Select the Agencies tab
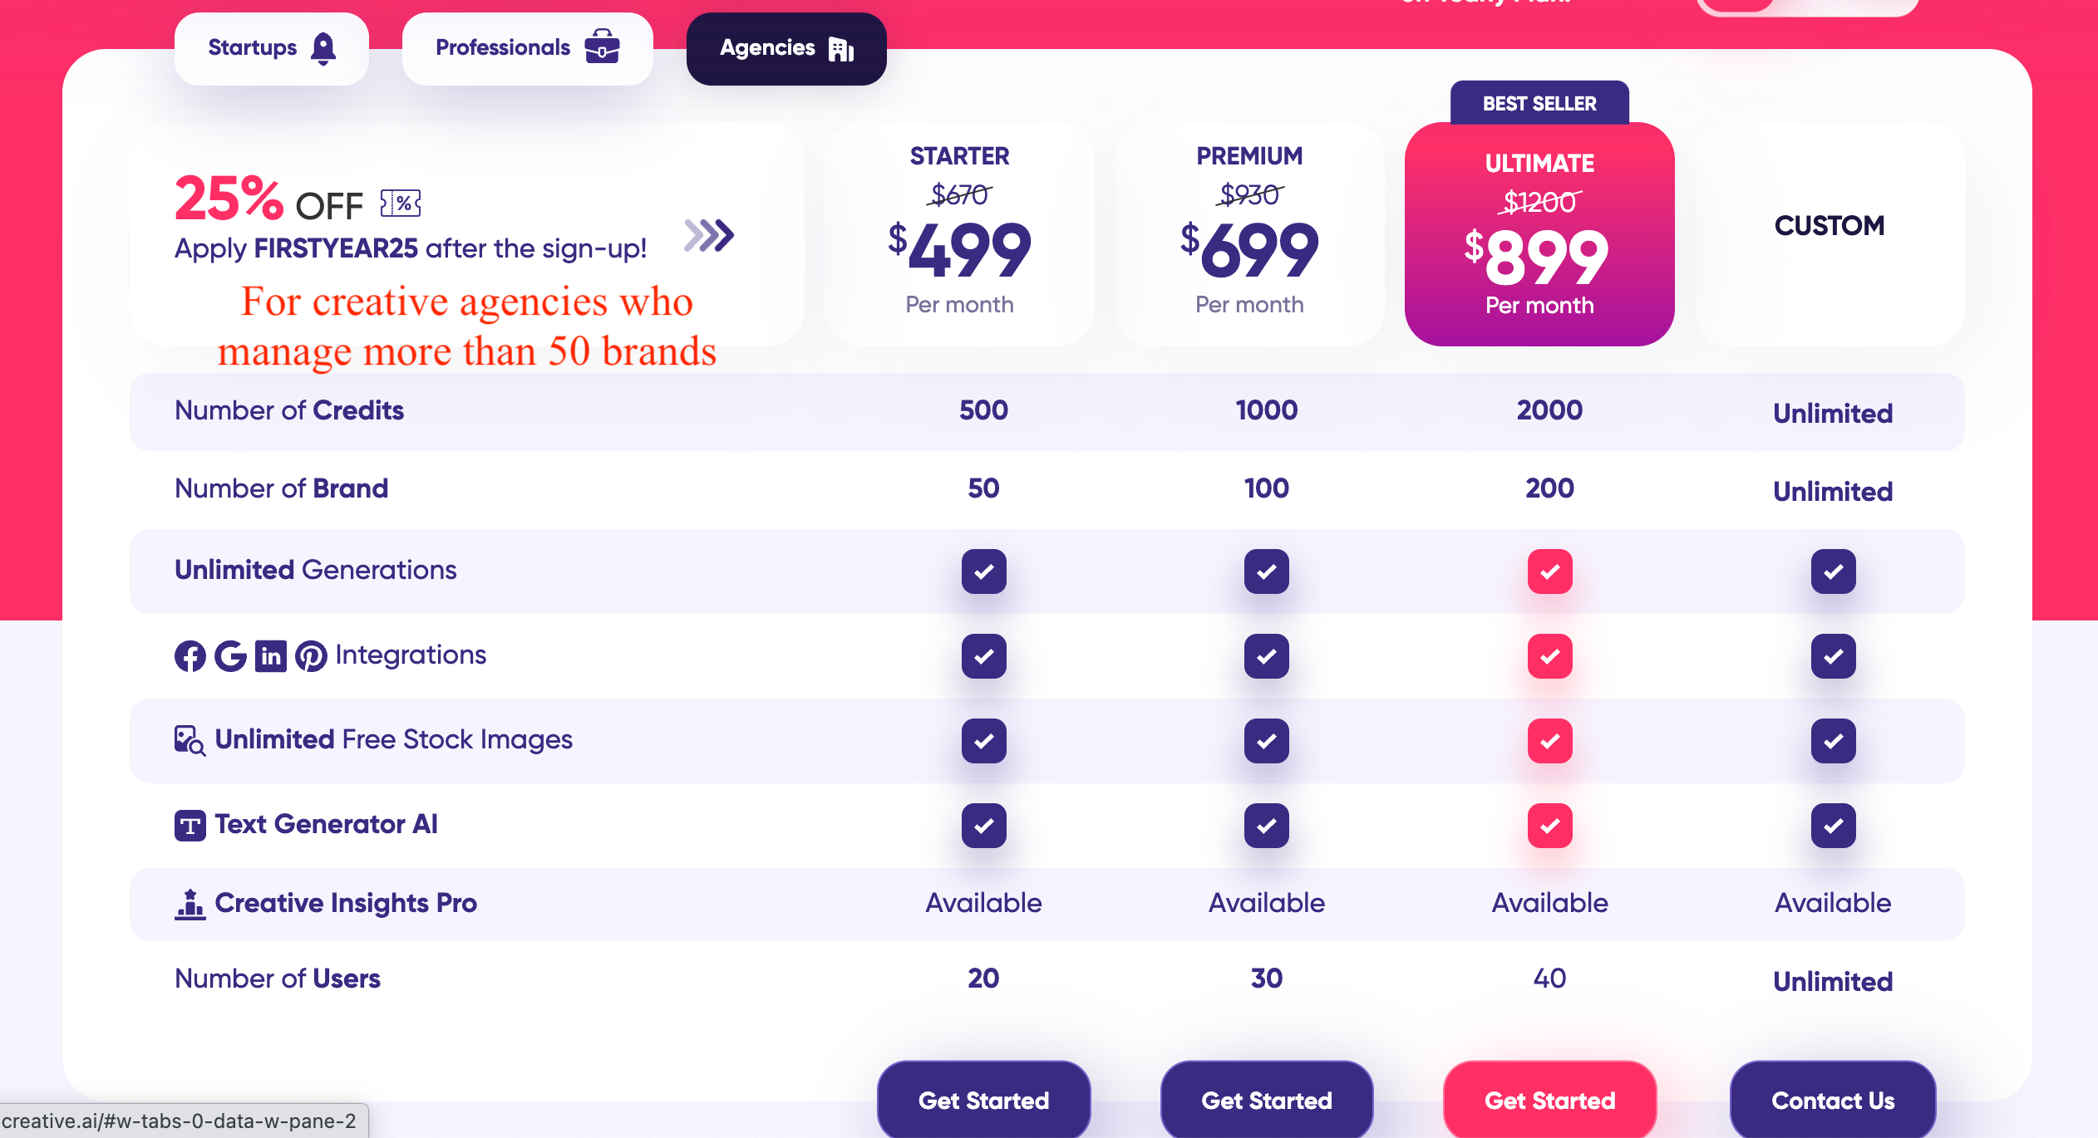 (x=786, y=48)
